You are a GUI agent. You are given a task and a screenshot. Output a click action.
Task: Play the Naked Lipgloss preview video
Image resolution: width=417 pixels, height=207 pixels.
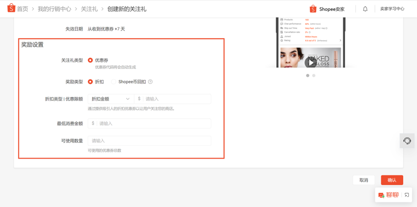point(311,62)
